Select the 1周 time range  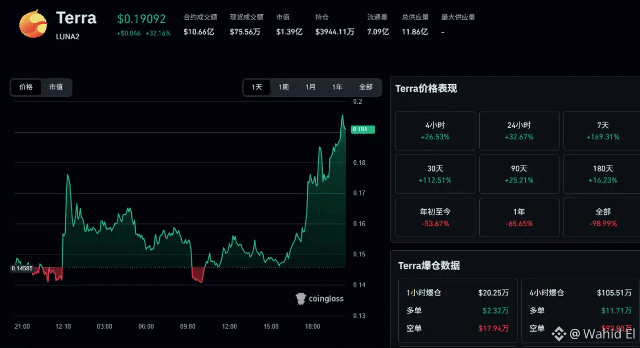(284, 87)
